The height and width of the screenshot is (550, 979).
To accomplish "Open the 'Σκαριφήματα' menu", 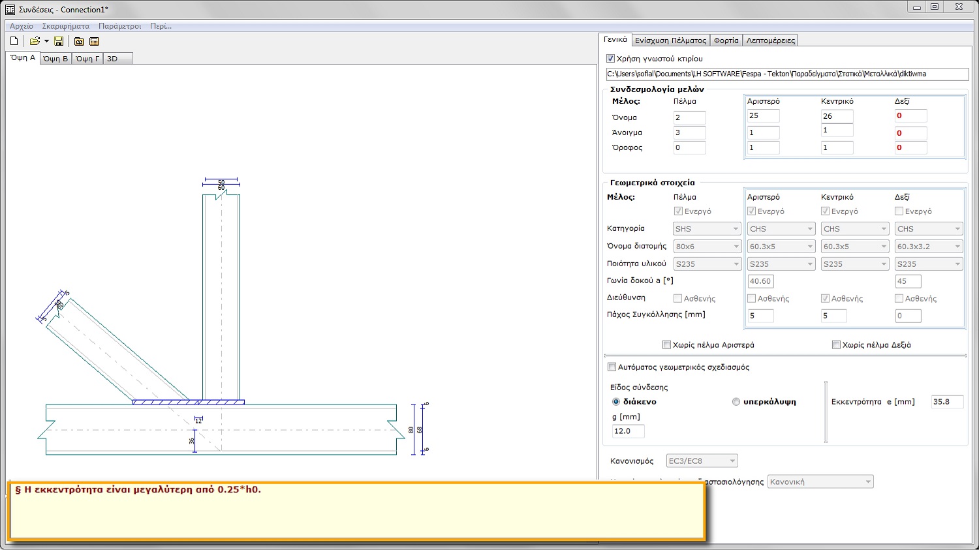I will [x=65, y=26].
